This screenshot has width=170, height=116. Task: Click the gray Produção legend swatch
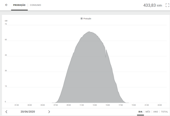click(x=82, y=19)
